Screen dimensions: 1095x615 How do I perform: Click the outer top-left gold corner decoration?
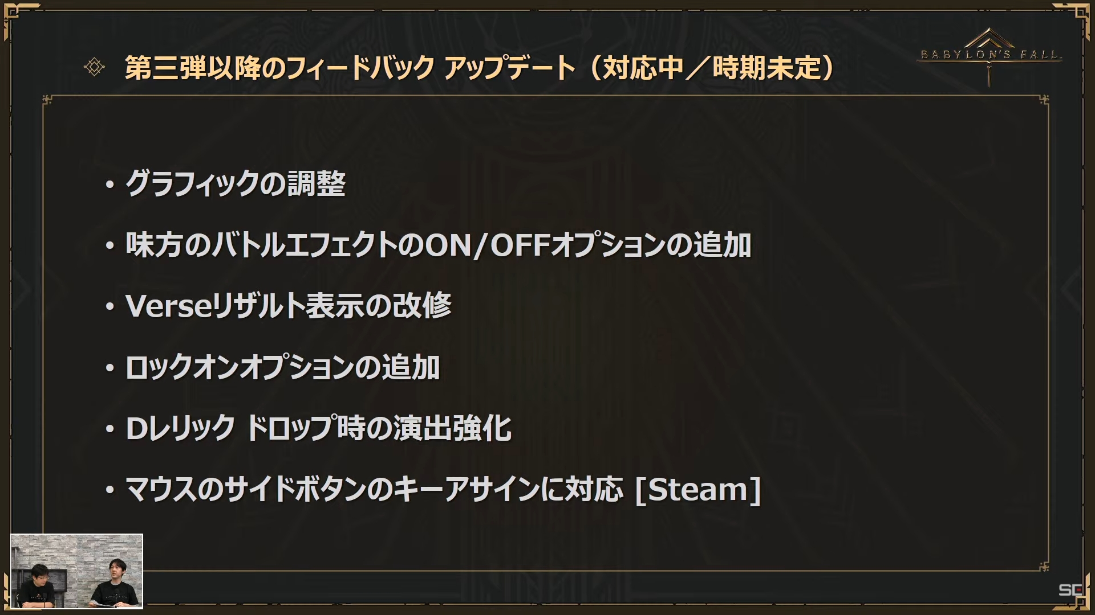[18, 18]
